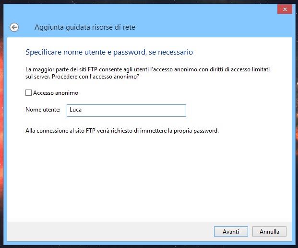298x248 pixels.
Task: Cancel the wizard with Annulla
Action: click(269, 231)
